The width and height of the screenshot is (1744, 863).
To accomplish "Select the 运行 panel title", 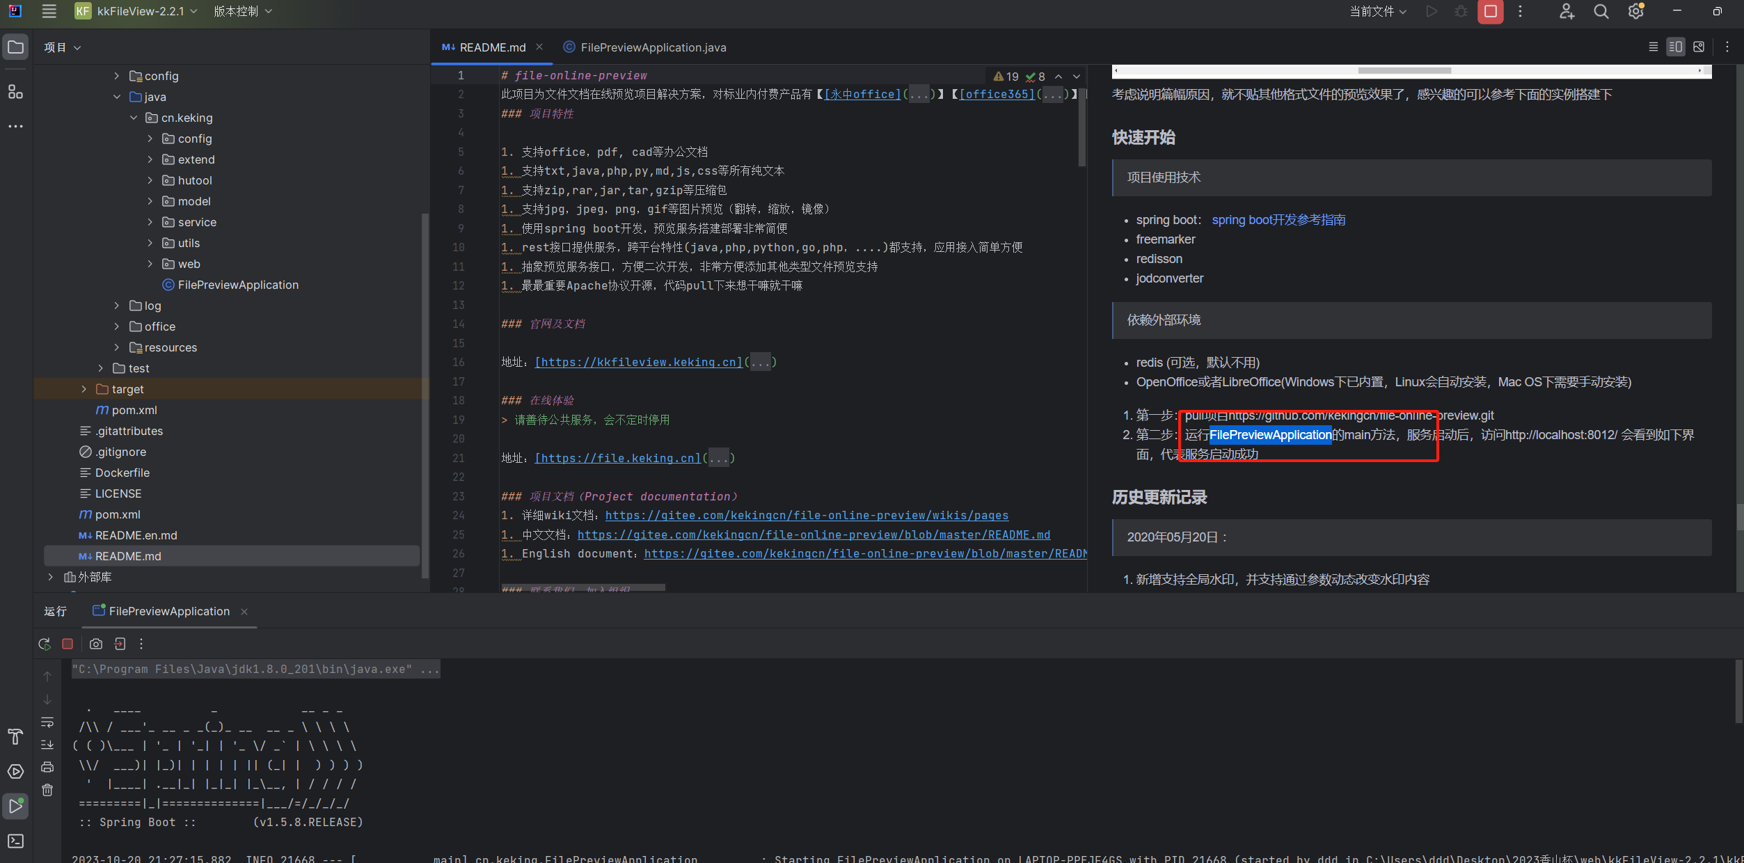I will click(56, 611).
